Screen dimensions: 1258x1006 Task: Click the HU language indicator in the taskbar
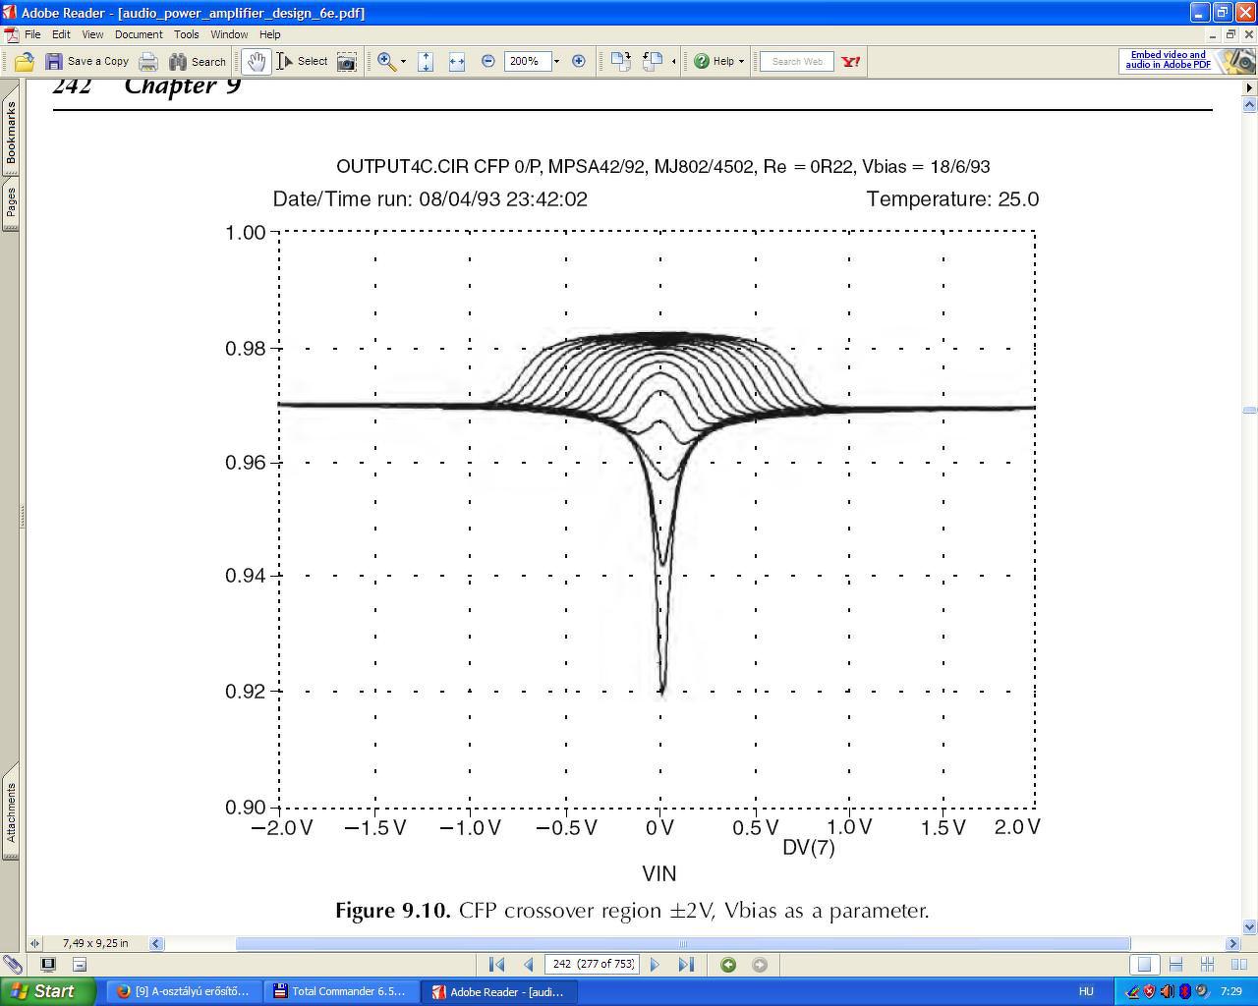1086,991
